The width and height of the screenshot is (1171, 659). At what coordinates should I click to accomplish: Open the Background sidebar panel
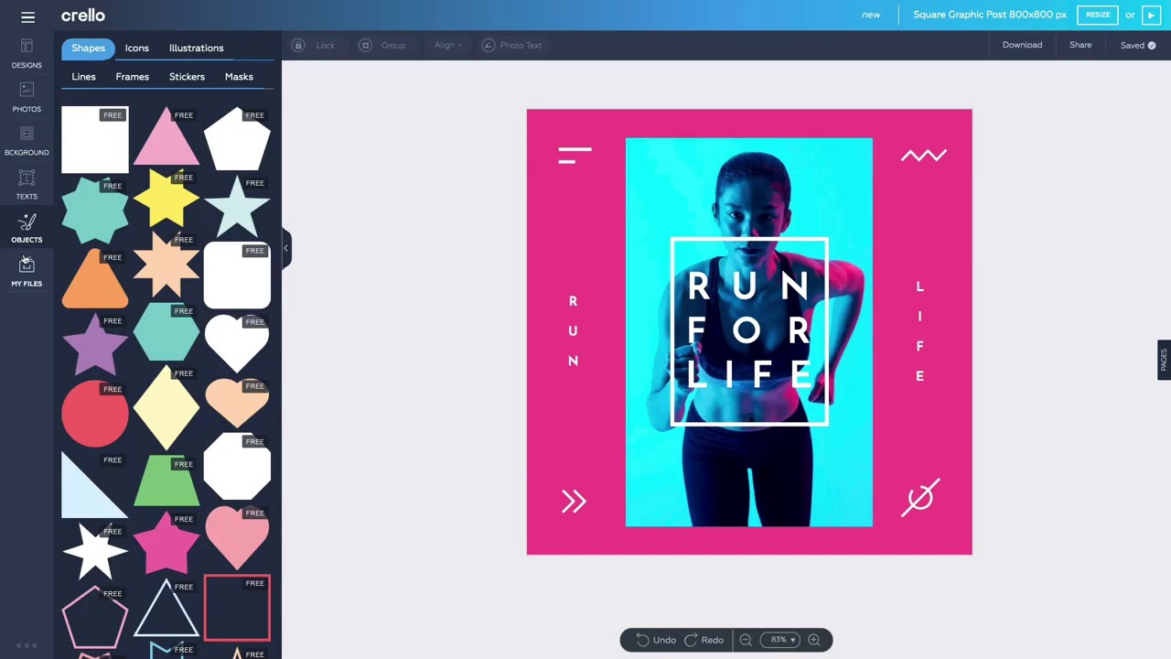click(27, 141)
